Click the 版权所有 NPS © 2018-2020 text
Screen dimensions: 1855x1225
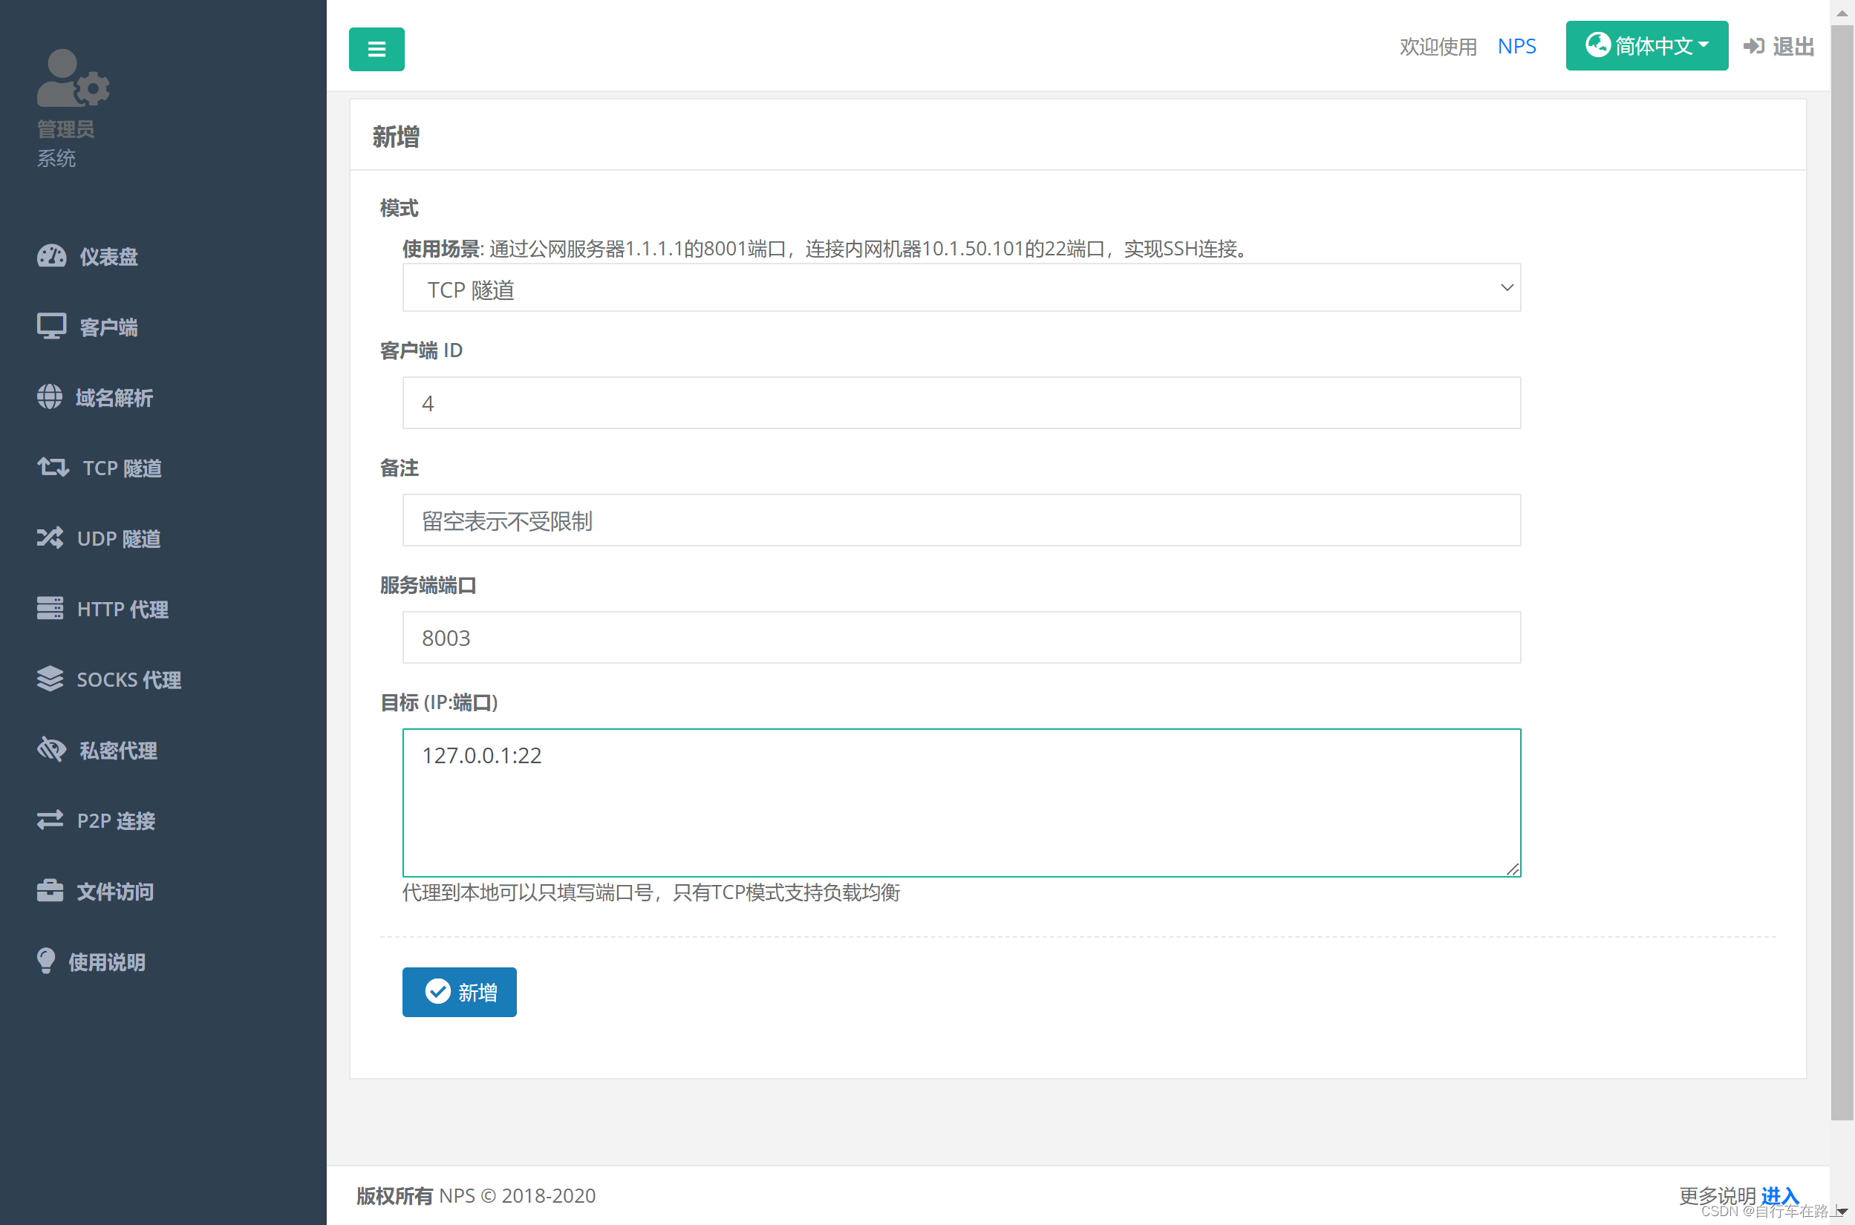coord(476,1195)
